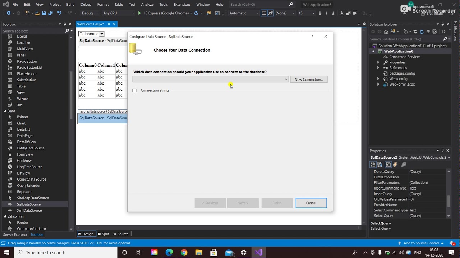Open Windows Settings gear in taskbar
Viewport: 460px width, 258px height.
coord(244,253)
